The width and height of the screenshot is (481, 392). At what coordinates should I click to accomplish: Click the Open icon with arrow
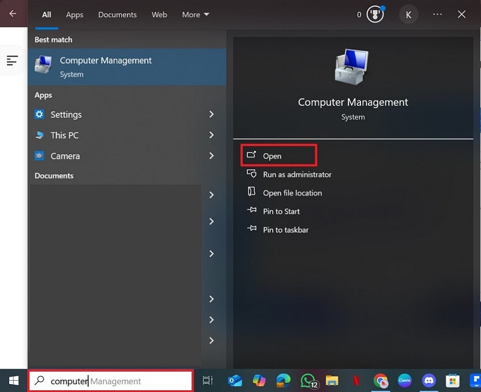252,154
